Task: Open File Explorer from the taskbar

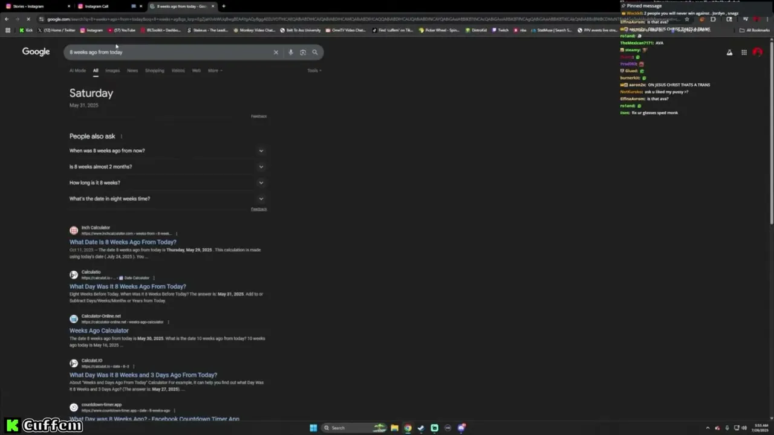Action: click(x=394, y=428)
